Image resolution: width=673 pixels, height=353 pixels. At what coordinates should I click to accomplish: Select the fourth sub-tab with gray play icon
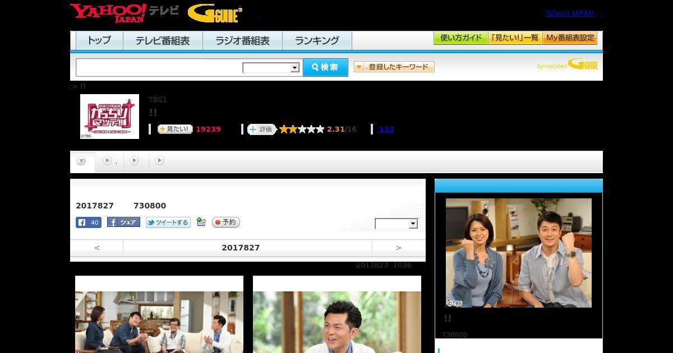160,161
